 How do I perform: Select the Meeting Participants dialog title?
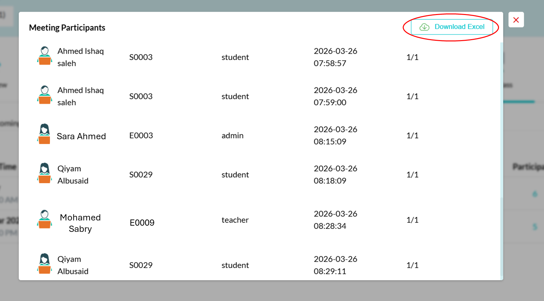click(67, 28)
